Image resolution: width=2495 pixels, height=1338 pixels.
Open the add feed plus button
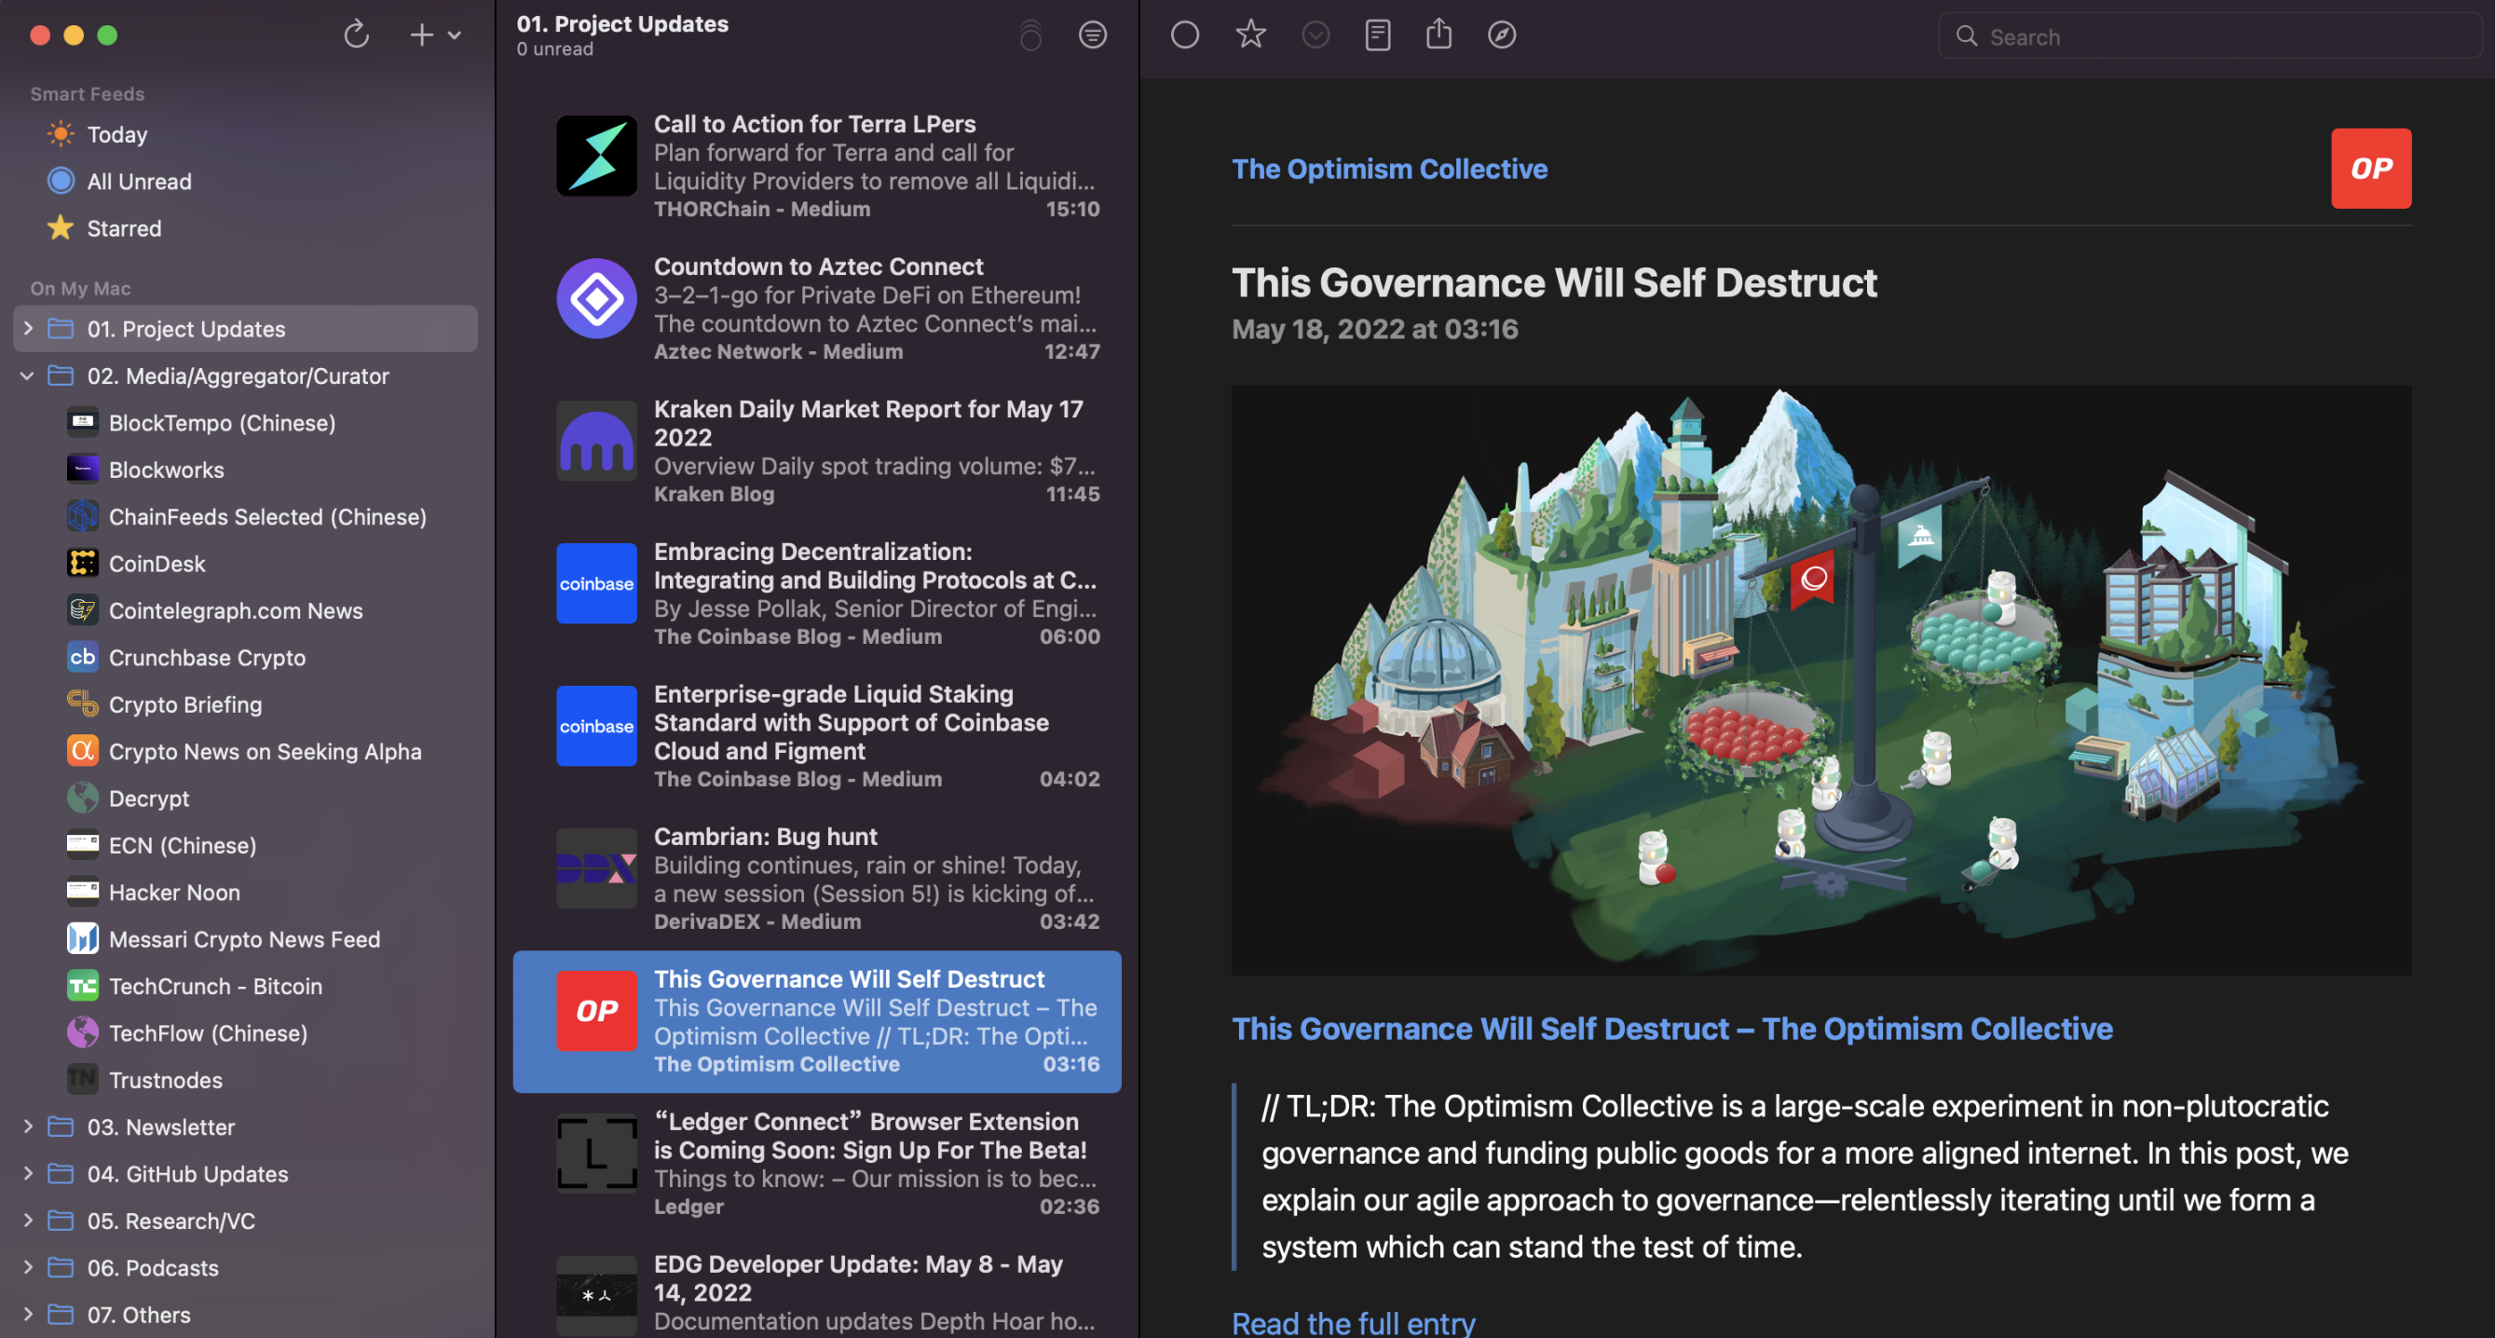[421, 34]
